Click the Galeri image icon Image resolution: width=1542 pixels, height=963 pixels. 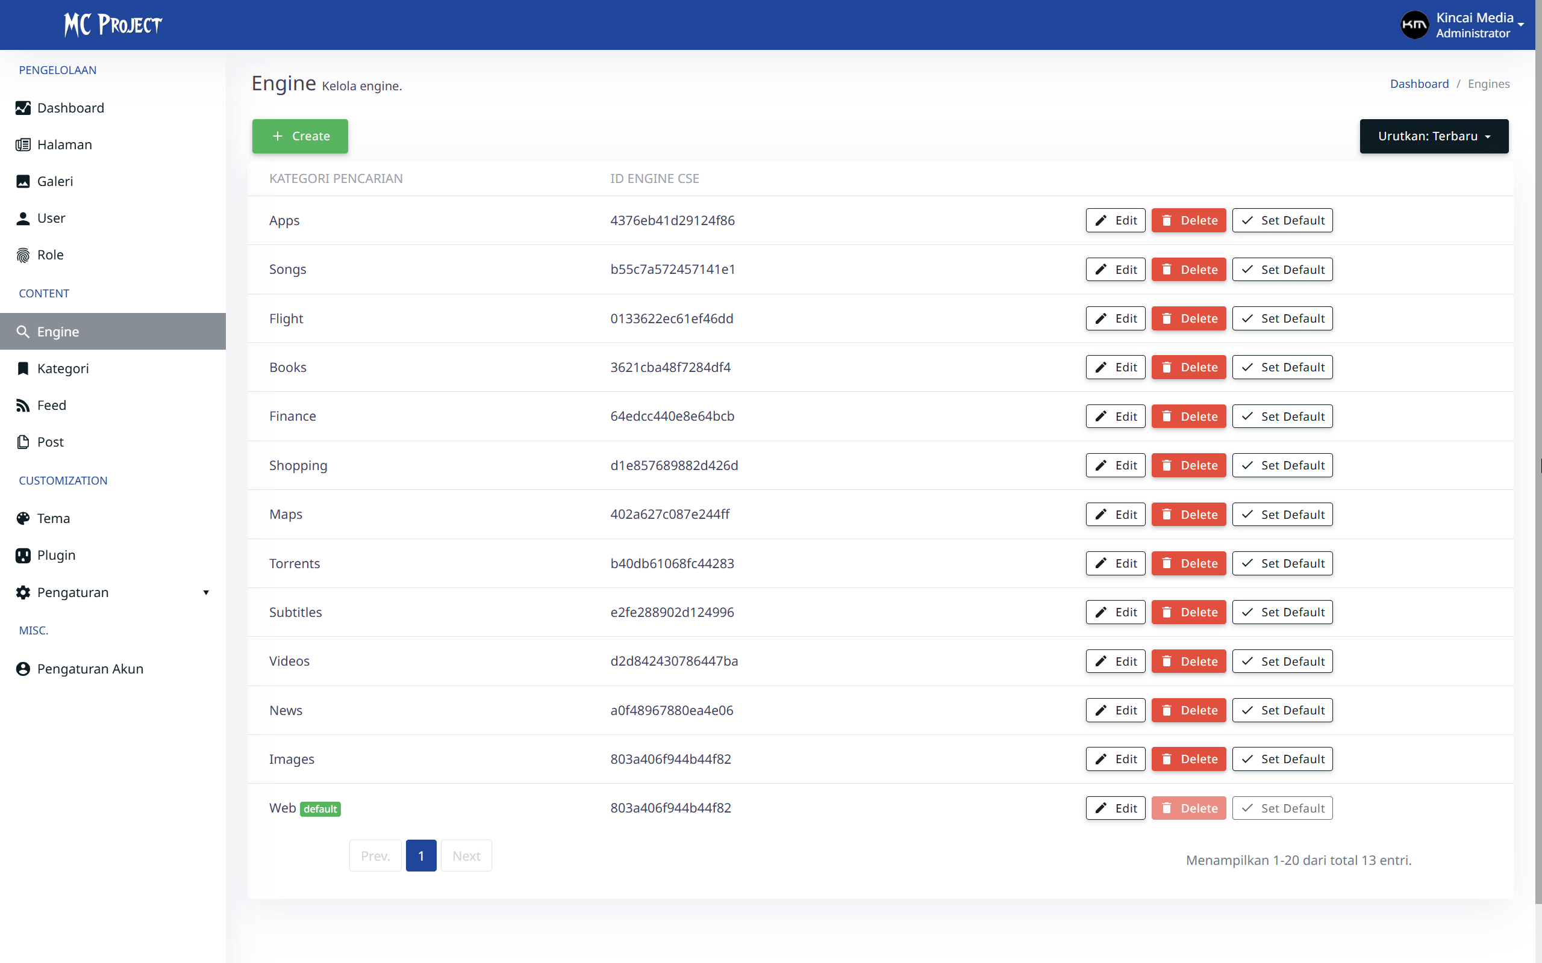[23, 181]
